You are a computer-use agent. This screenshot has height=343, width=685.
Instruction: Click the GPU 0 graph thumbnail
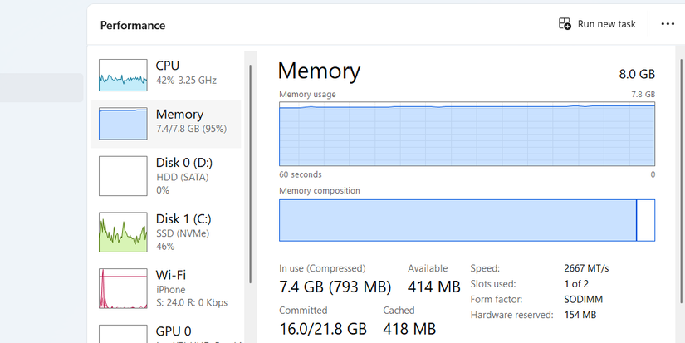[124, 334]
